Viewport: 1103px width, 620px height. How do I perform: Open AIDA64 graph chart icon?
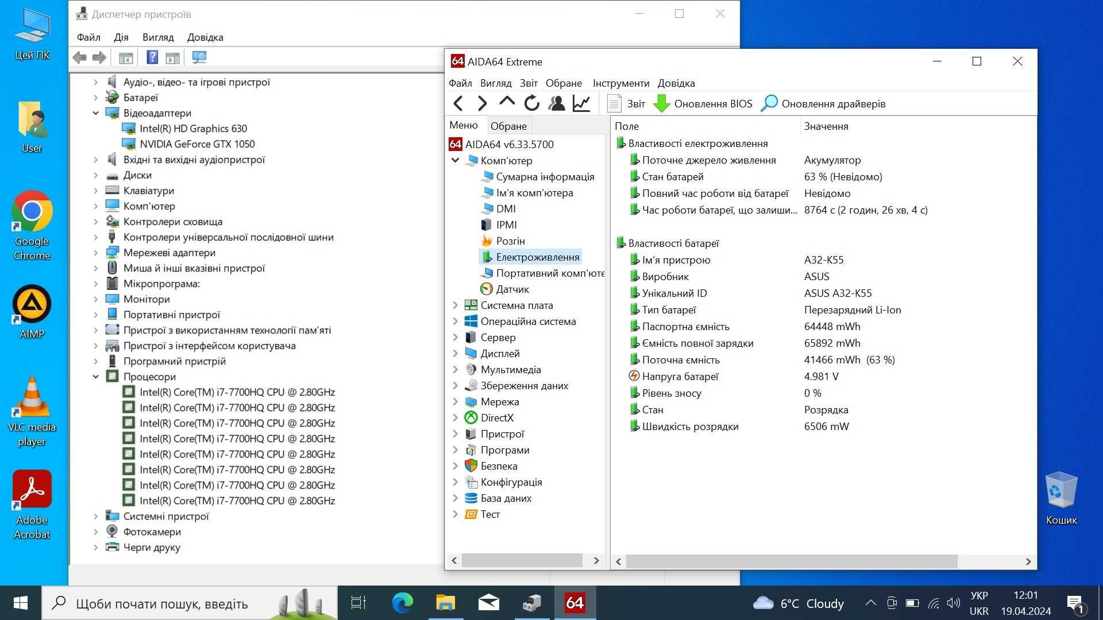point(581,103)
